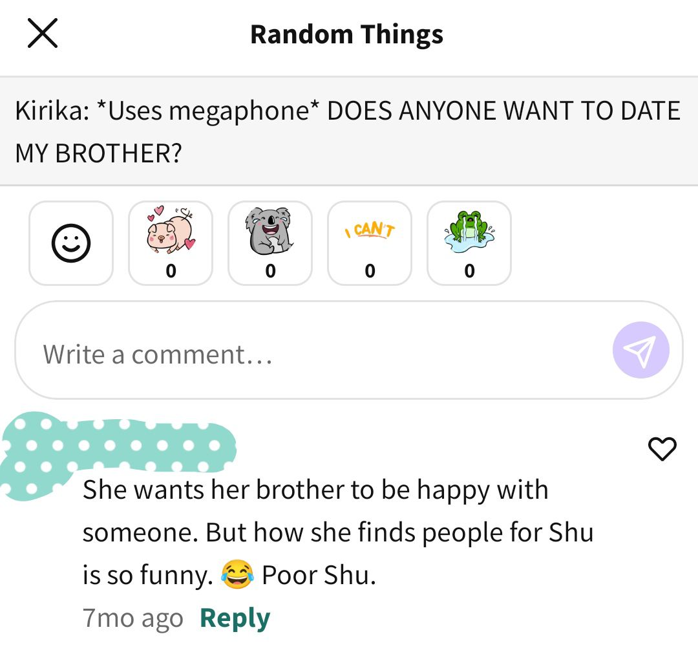Reply to the comment about Shu
This screenshot has height=654, width=698.
[x=235, y=618]
